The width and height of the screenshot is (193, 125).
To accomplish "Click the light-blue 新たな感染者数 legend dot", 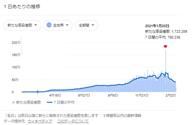I will click(13, 102).
